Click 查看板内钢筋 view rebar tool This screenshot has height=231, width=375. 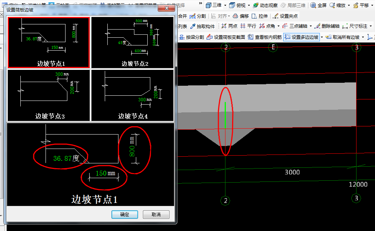(x=265, y=37)
